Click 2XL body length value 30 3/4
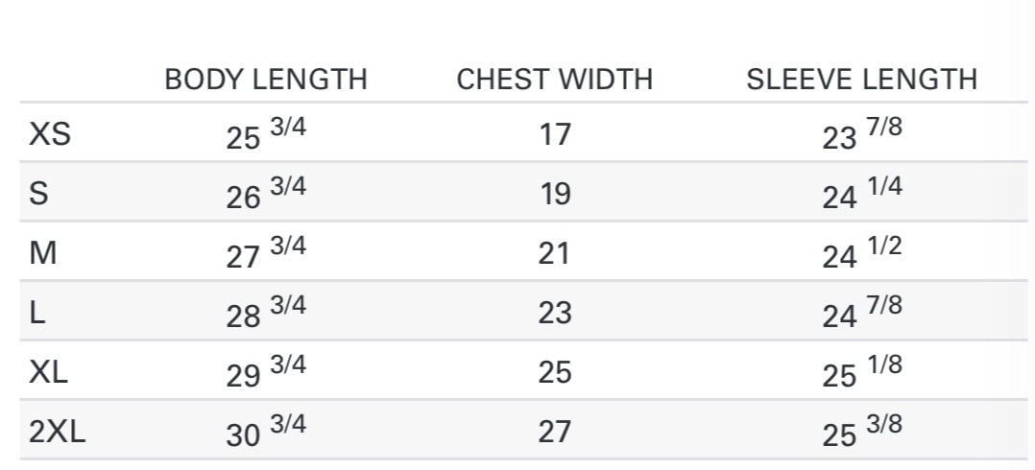The image size is (1035, 470). pyautogui.click(x=266, y=433)
